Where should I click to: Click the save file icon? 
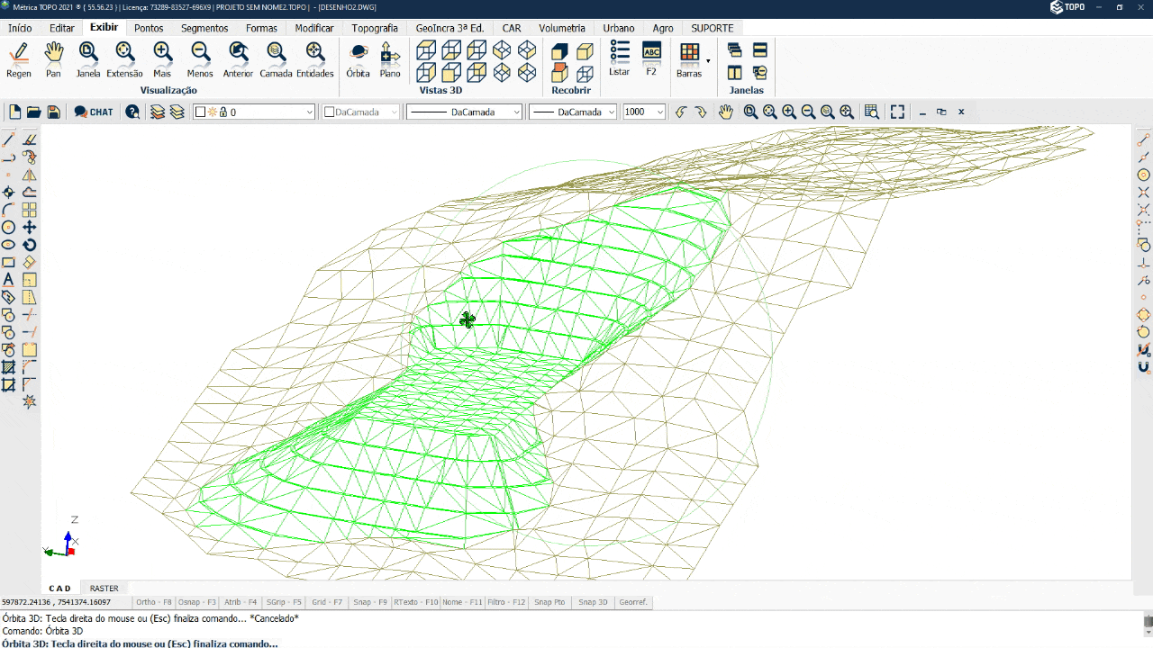[54, 112]
